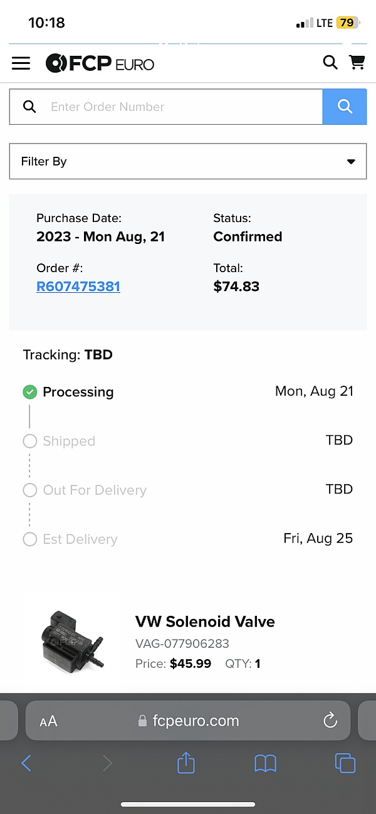This screenshot has height=814, width=376.
Task: Open the Safari share sheet
Action: (186, 763)
